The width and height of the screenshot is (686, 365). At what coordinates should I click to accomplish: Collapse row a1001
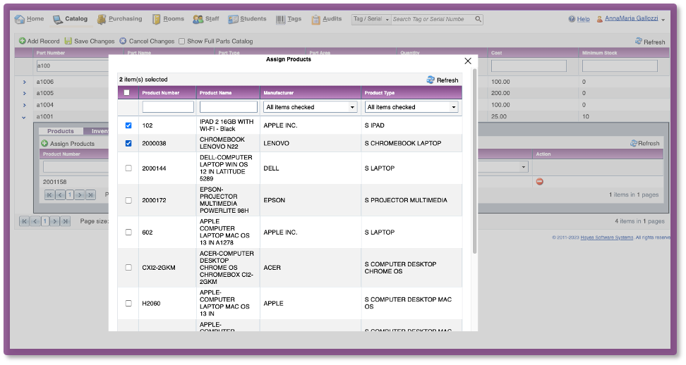pos(24,117)
